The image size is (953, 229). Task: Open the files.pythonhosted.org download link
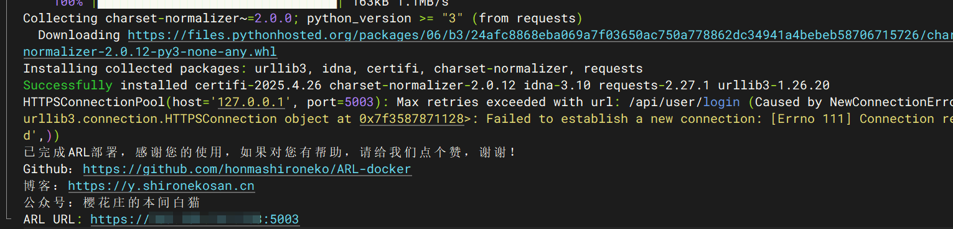pyautogui.click(x=540, y=35)
